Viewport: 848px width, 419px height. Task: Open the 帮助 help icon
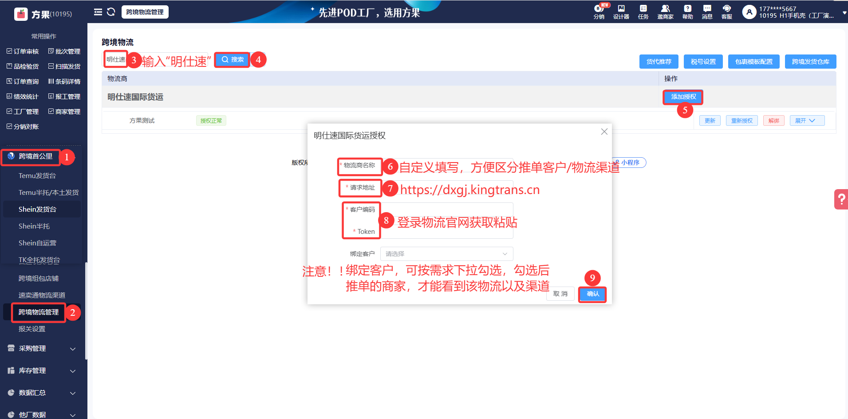click(687, 12)
